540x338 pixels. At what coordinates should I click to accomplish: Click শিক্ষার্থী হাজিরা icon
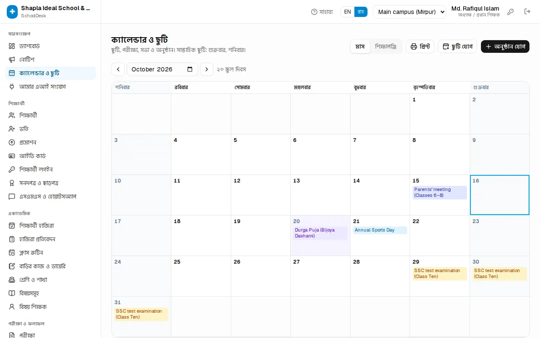[12, 226]
